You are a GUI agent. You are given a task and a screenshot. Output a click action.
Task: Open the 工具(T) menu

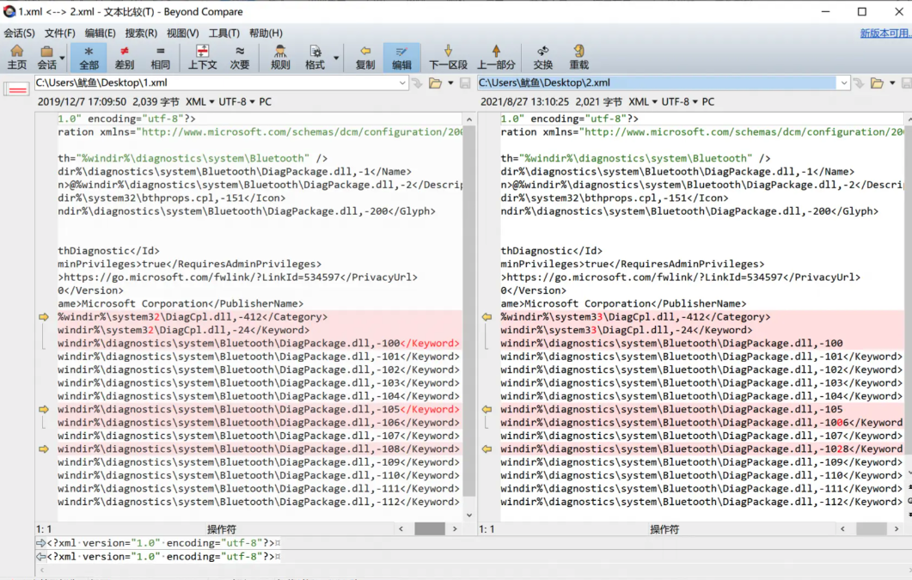tap(223, 34)
